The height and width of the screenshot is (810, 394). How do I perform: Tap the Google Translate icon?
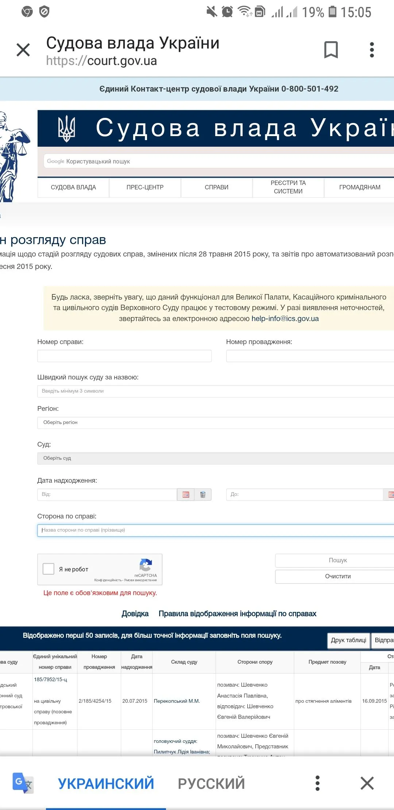click(23, 783)
